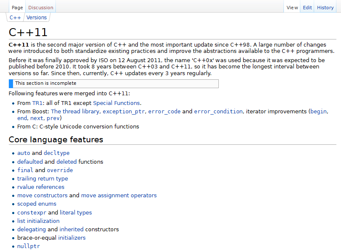Viewport: 341px width, 251px height.
Task: Click the thread library link
Action: point(75,111)
